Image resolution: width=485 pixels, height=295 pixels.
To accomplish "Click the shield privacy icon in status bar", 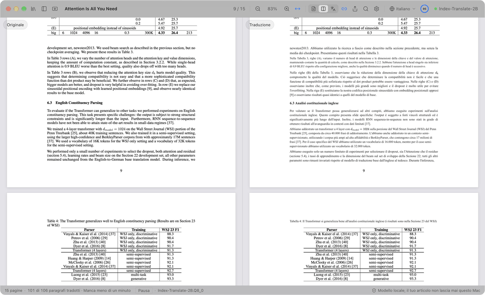I will 374,290.
